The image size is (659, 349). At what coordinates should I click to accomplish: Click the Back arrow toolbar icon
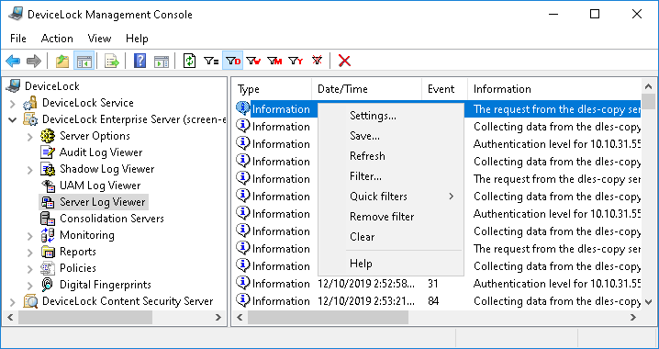(13, 61)
